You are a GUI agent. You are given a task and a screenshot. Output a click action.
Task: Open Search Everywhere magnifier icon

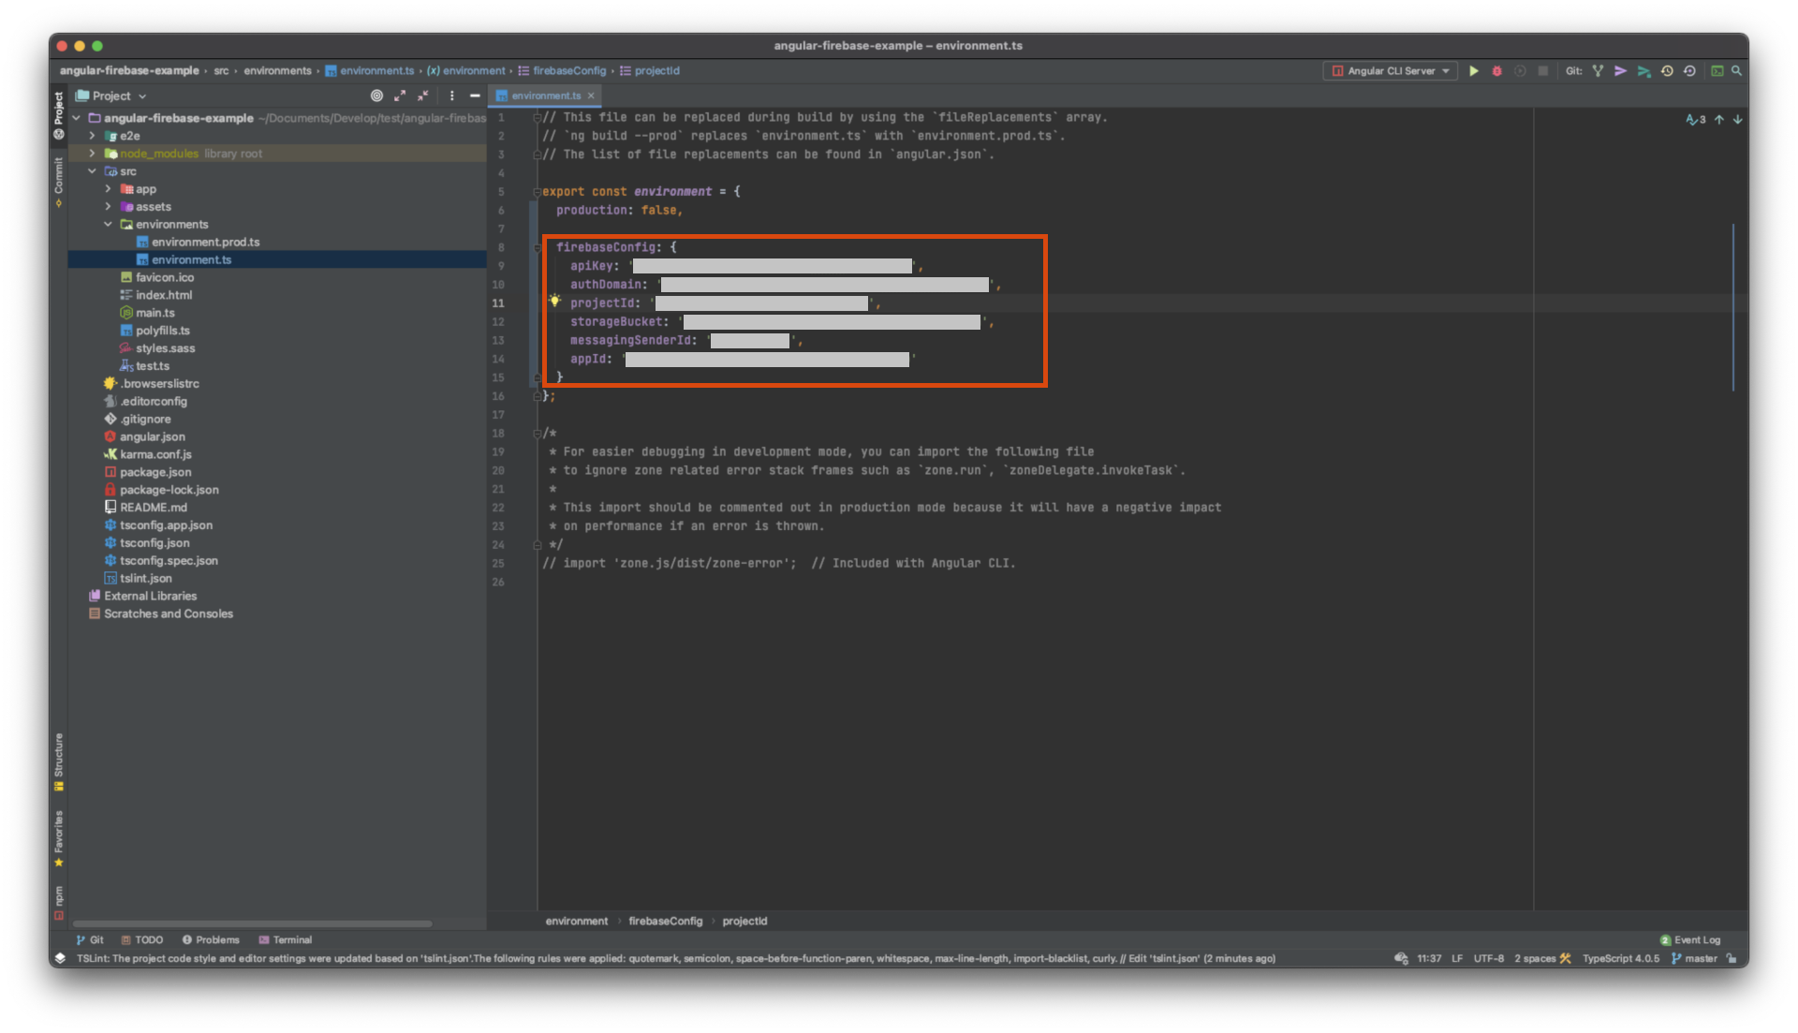point(1736,71)
